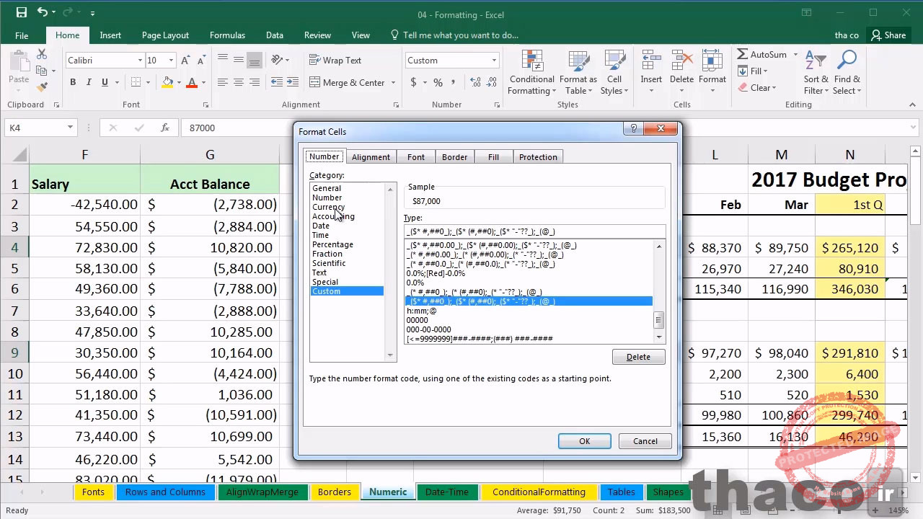The image size is (923, 519).
Task: Align text right in ribbon
Action: (x=255, y=83)
